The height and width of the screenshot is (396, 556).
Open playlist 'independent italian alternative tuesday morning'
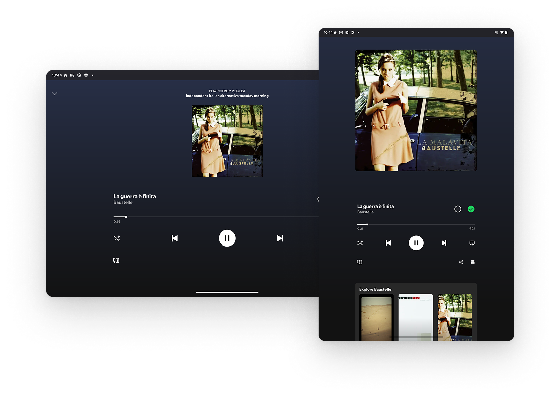point(227,96)
